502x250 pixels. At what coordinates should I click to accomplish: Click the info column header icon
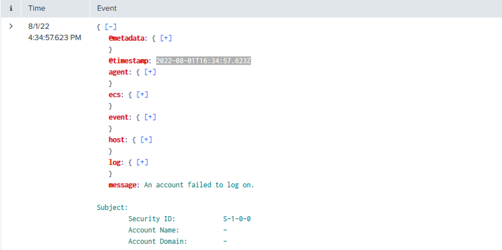(11, 9)
